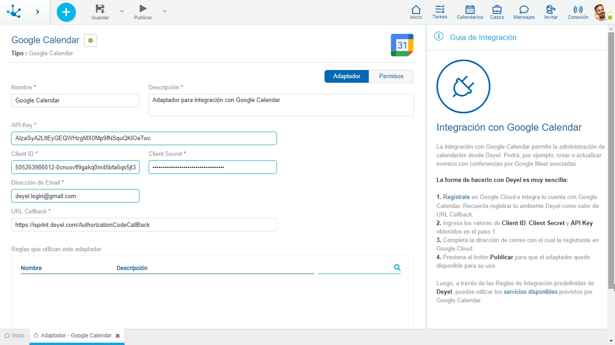Expand dropdown arrow next to Publicar
Screen dimensions: 615x345
pyautogui.click(x=164, y=11)
